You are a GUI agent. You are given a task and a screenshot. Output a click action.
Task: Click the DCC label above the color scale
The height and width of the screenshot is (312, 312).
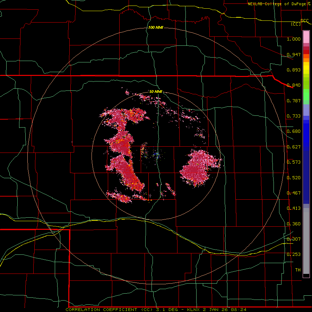[304, 20]
